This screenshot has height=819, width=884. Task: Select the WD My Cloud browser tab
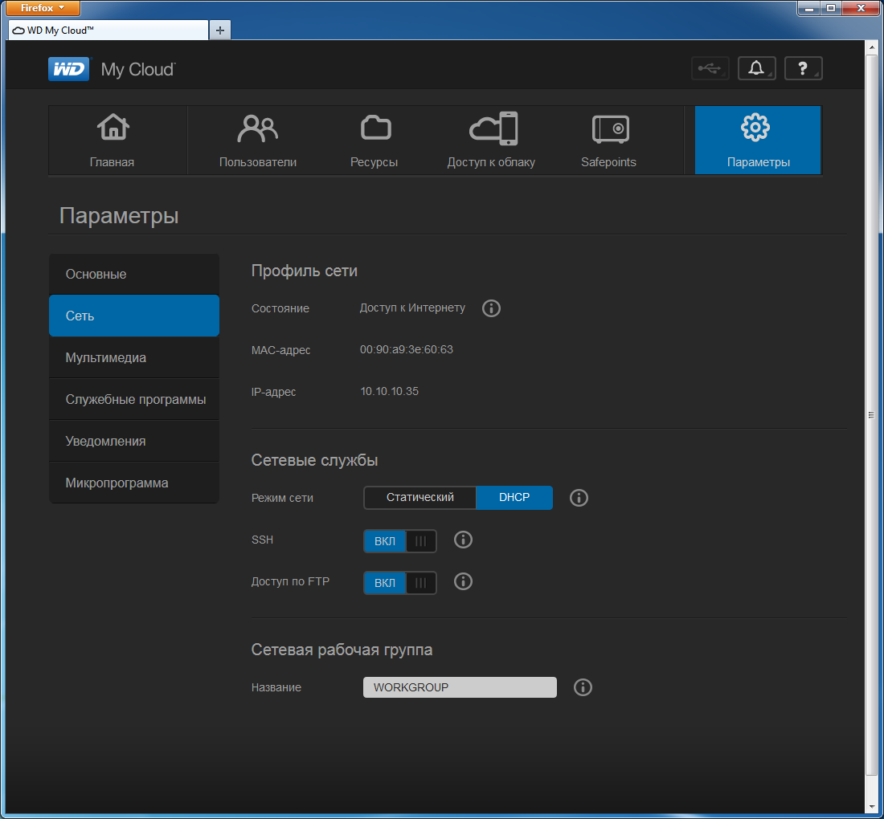click(108, 30)
